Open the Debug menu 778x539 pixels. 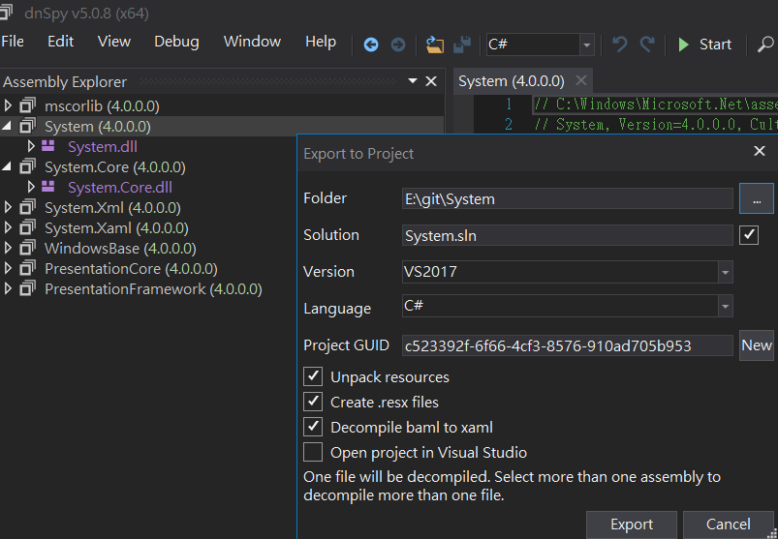176,42
